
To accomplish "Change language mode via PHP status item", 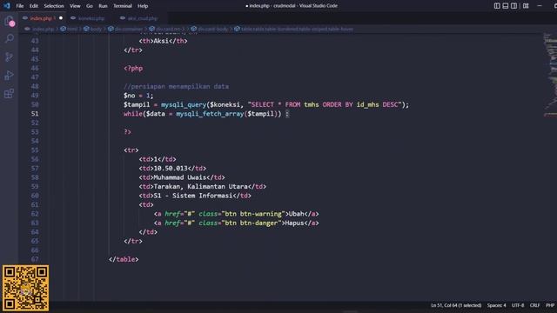I will click(550, 305).
